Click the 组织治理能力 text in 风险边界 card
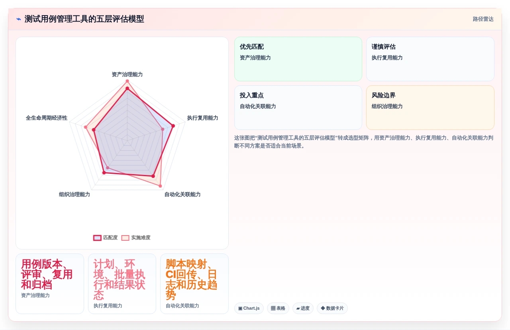The width and height of the screenshot is (510, 330). [x=387, y=106]
